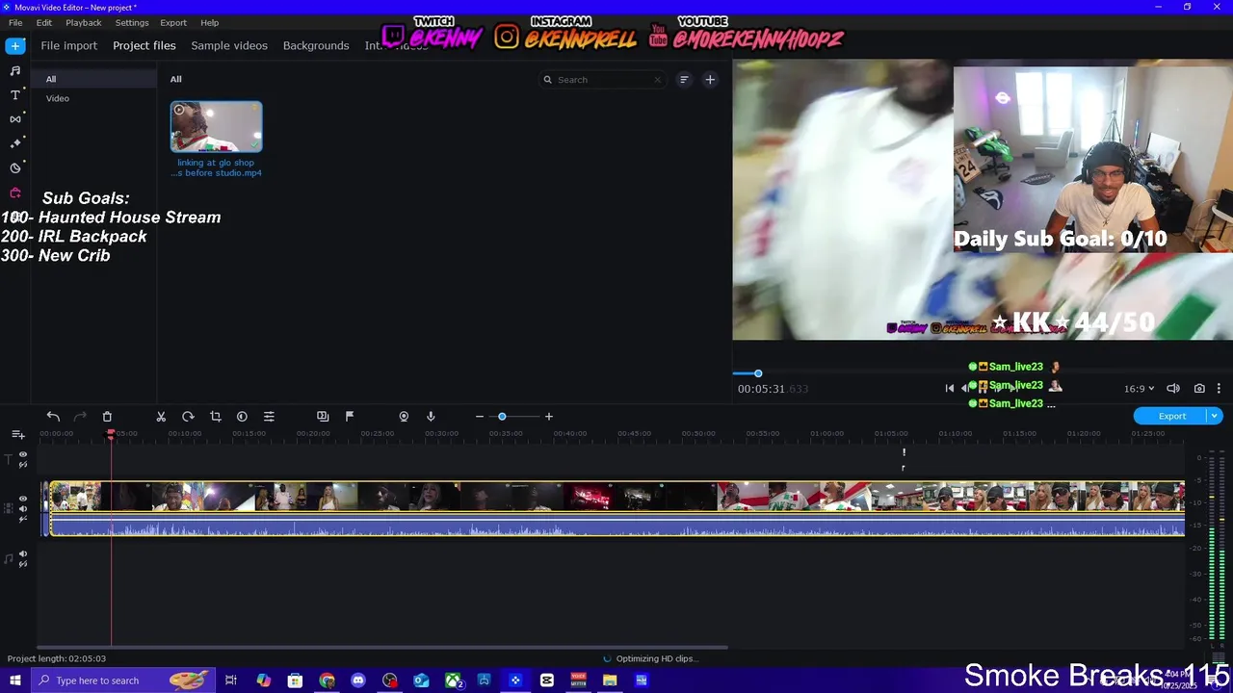Add new media with bin plus icon
The height and width of the screenshot is (693, 1233).
tap(710, 80)
